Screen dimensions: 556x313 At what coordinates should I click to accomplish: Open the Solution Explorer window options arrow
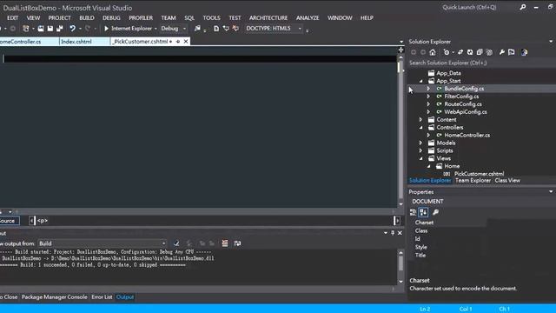[551, 42]
